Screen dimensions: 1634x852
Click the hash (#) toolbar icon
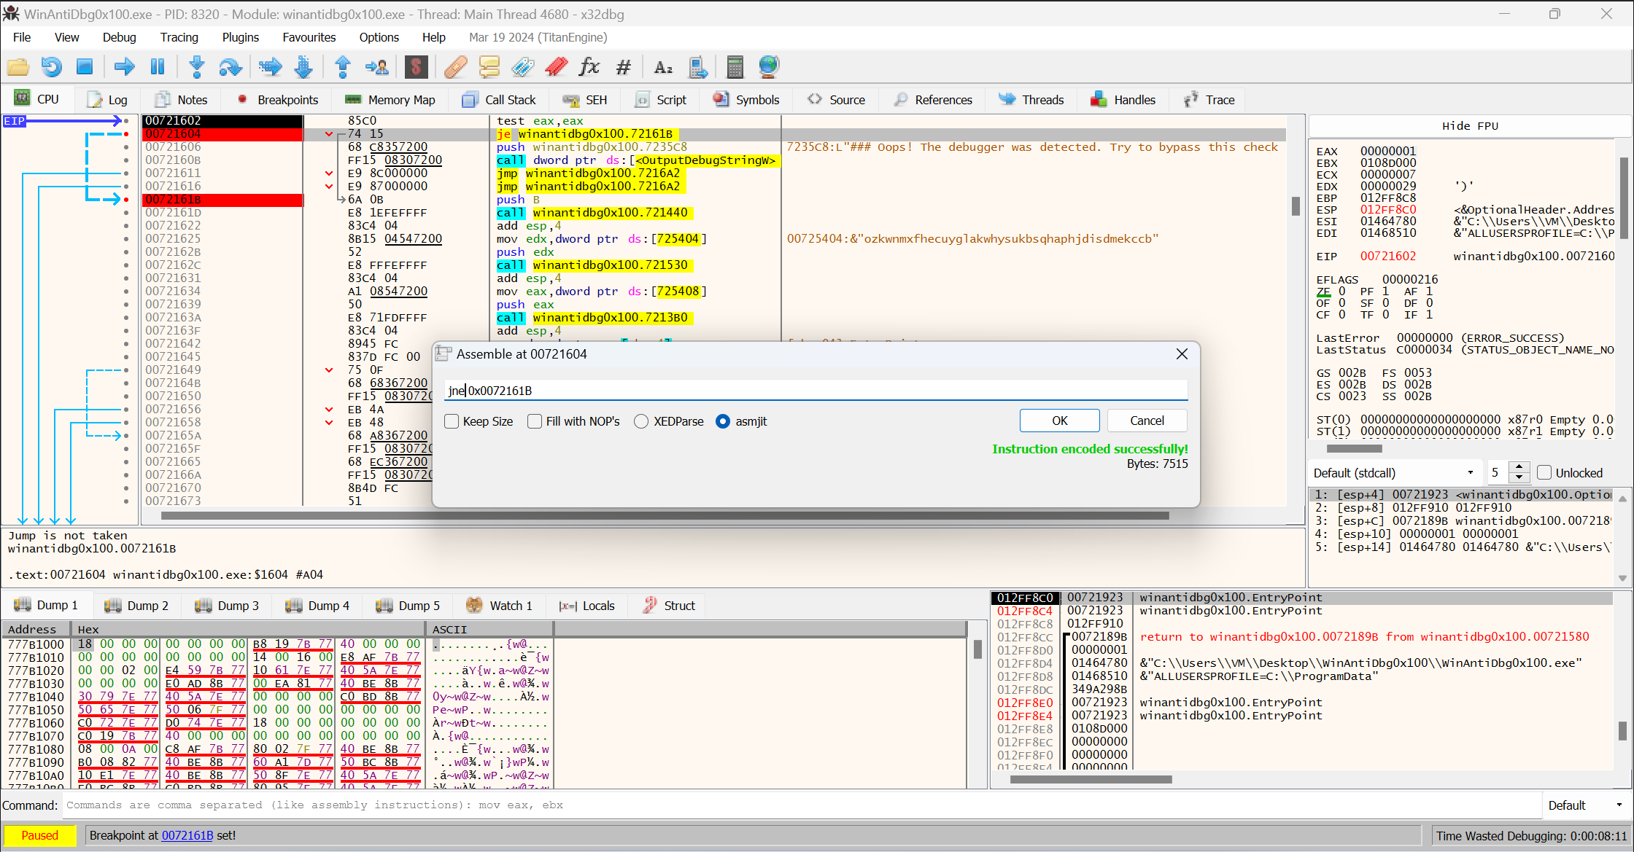(623, 67)
